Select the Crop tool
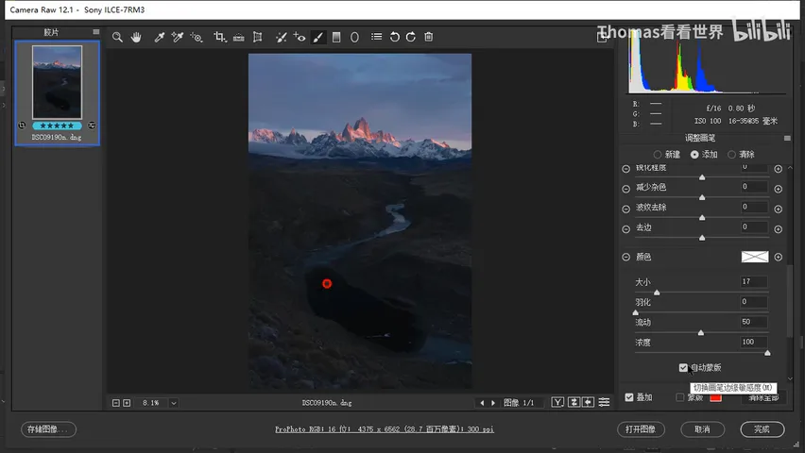805x453 pixels. (220, 37)
